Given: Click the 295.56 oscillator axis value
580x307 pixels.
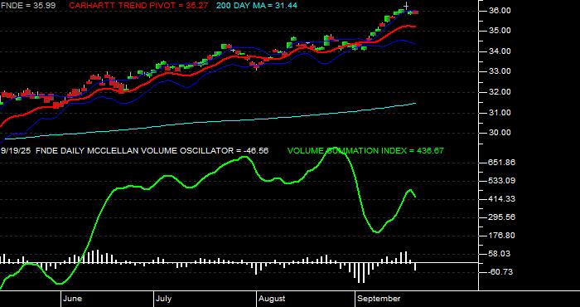Looking at the screenshot, I should point(502,217).
